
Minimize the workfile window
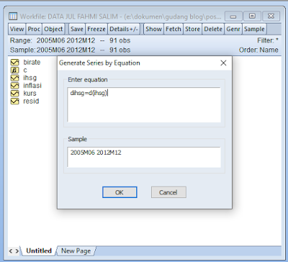click(x=233, y=17)
